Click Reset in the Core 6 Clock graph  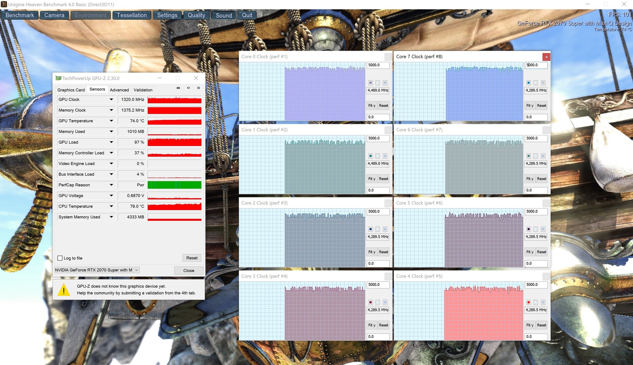(x=541, y=179)
